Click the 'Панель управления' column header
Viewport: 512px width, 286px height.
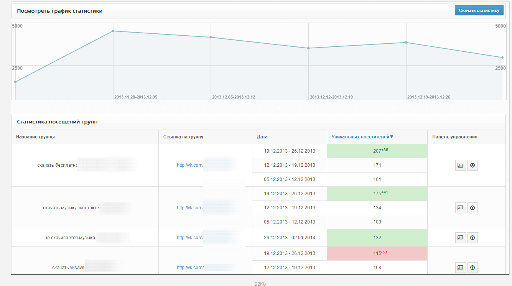point(454,137)
